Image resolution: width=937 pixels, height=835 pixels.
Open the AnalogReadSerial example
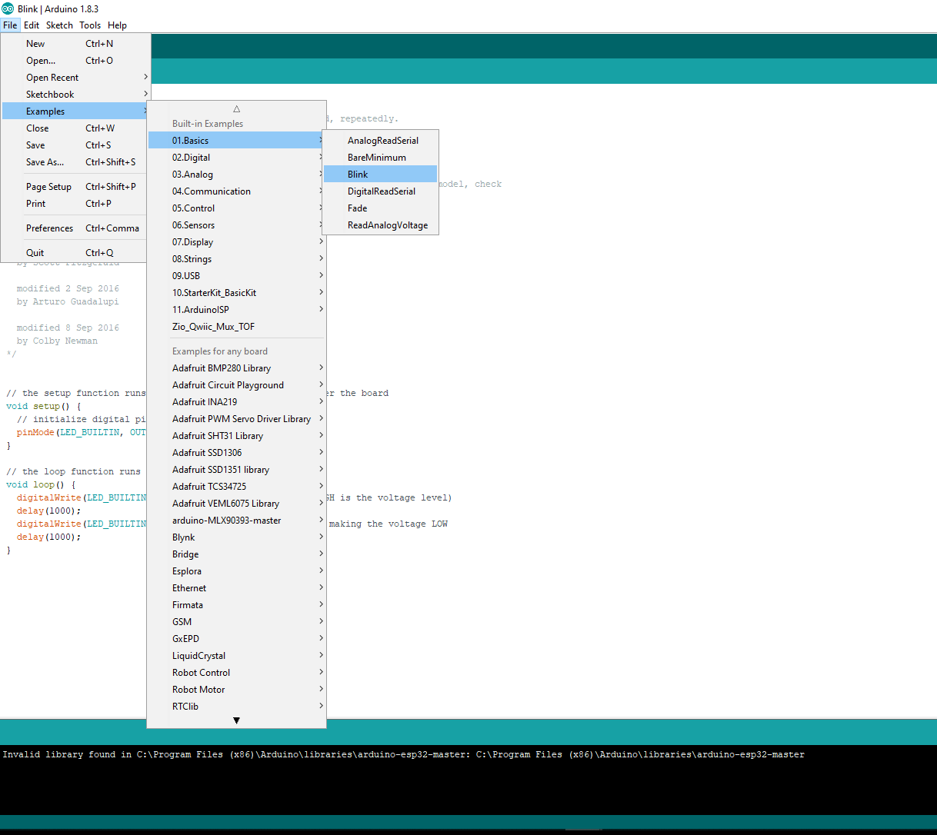tap(382, 141)
